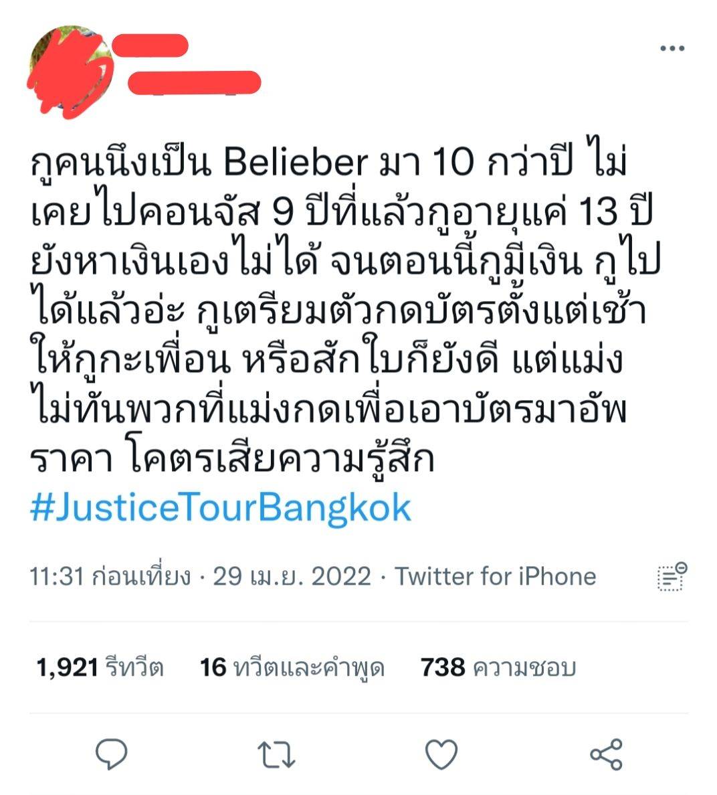
Task: Click the redacted display name beside avatar
Action: tap(149, 45)
